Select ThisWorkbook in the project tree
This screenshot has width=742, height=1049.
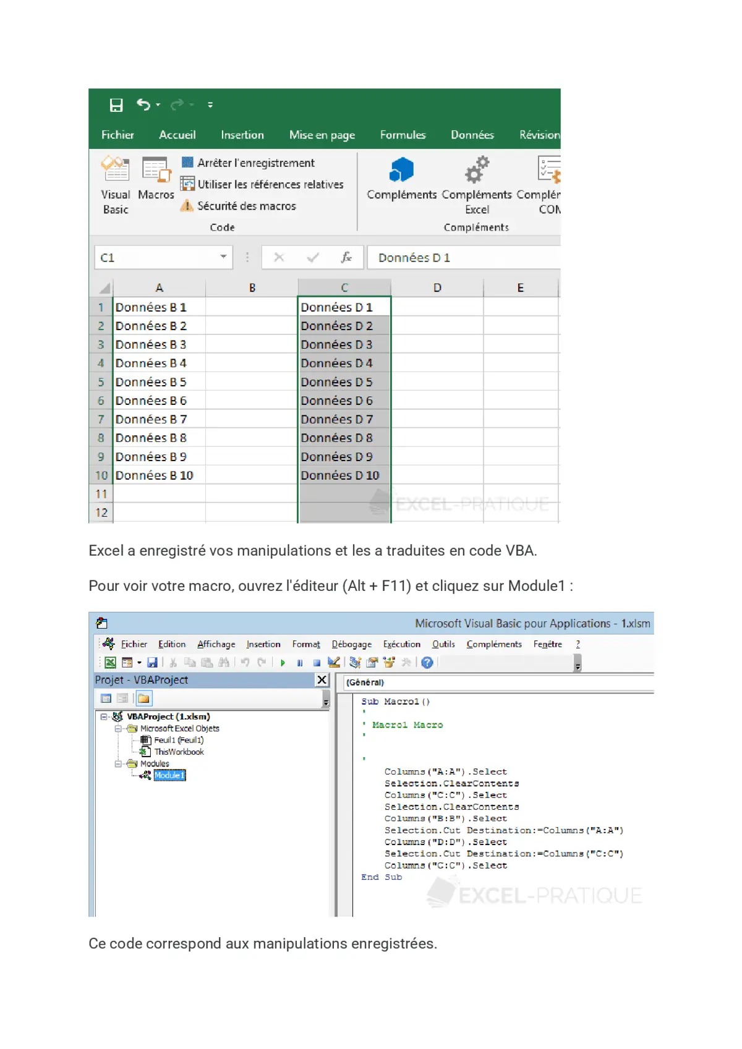click(x=178, y=752)
